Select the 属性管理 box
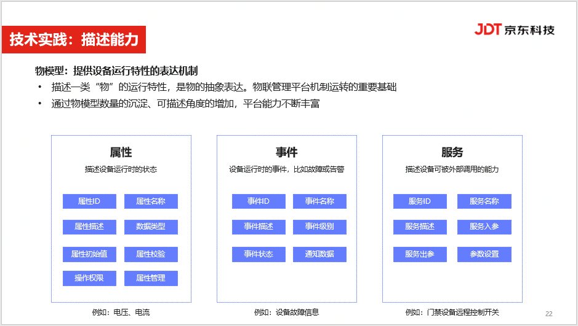This screenshot has width=578, height=326. [151, 278]
